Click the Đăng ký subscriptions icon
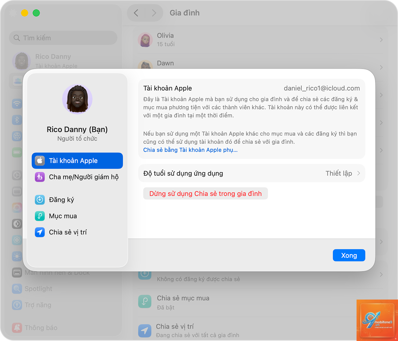Image resolution: width=398 pixels, height=341 pixels. [40, 200]
